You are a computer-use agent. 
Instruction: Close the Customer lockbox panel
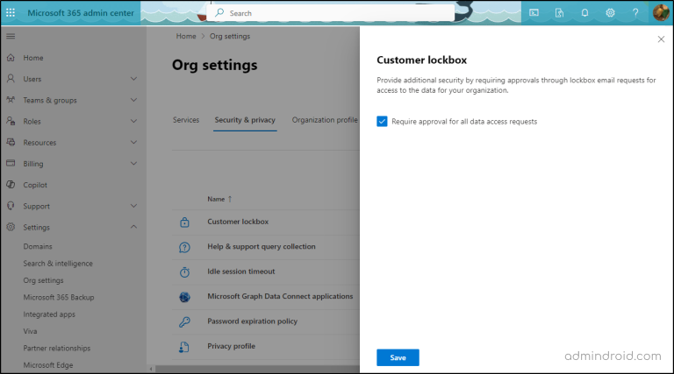pos(661,39)
